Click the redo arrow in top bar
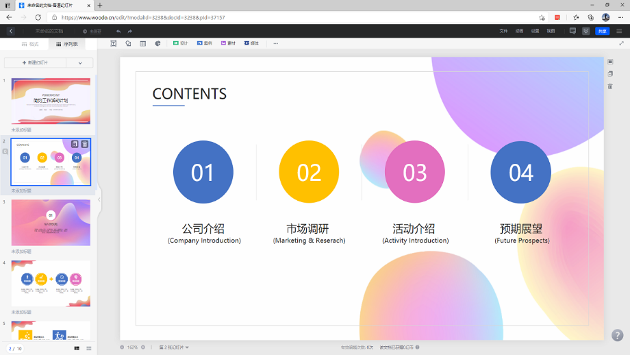Viewport: 630px width, 355px height. point(129,31)
